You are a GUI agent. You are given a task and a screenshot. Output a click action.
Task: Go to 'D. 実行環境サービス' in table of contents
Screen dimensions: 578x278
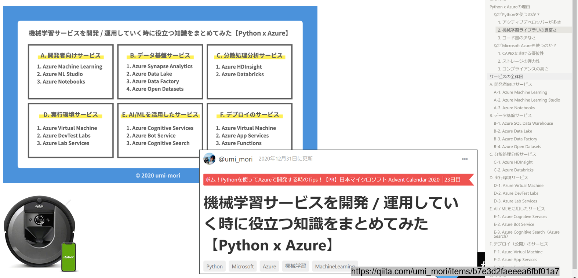pyautogui.click(x=509, y=178)
